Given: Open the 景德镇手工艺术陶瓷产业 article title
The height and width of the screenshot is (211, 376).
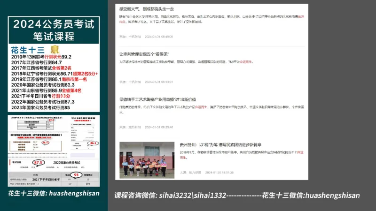Looking at the screenshot, I should point(157,99).
